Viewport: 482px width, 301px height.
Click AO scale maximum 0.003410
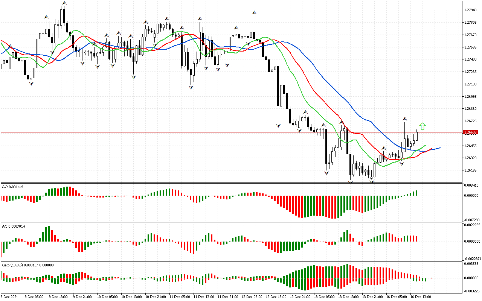(471, 185)
